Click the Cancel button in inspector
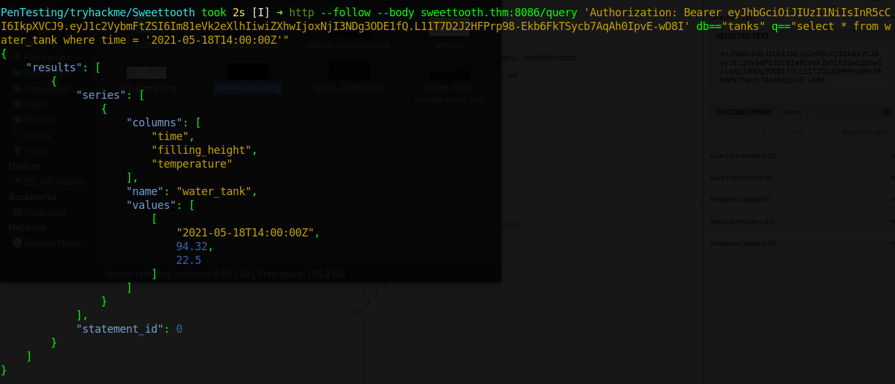The width and height of the screenshot is (895, 384). coord(795,132)
